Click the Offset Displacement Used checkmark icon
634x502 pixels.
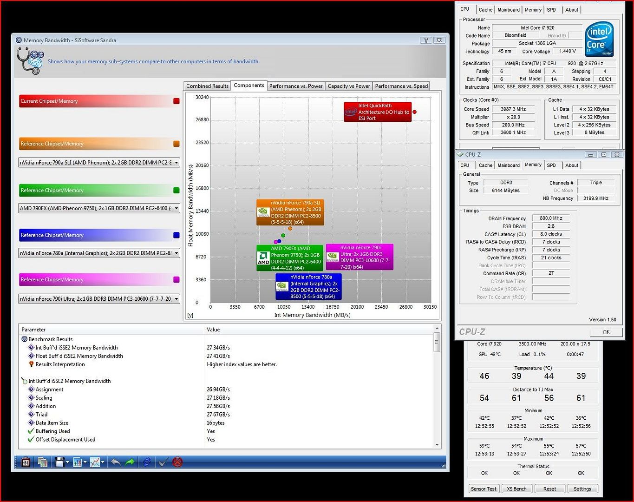(31, 440)
